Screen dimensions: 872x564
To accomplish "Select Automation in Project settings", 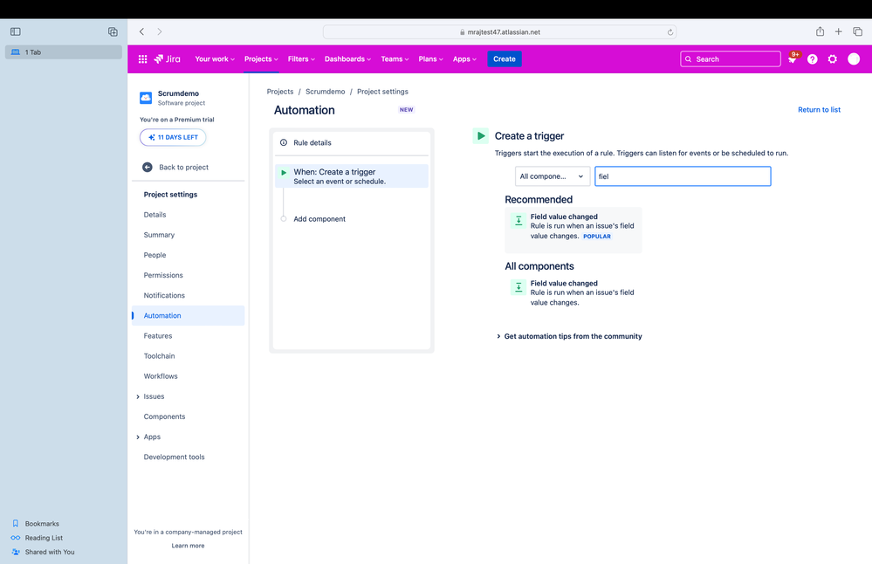I will (x=188, y=315).
